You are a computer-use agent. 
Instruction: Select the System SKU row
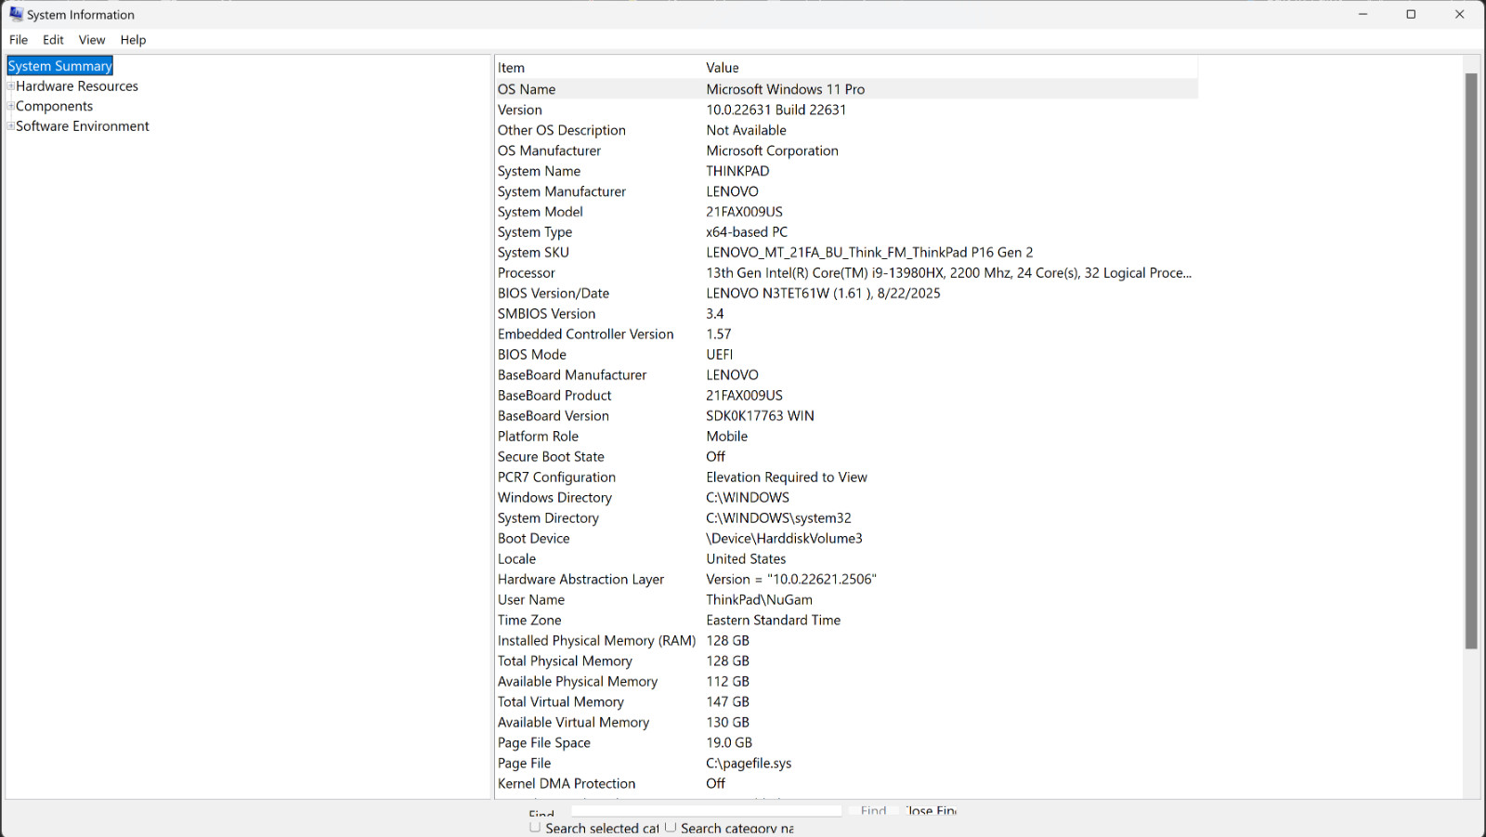846,253
